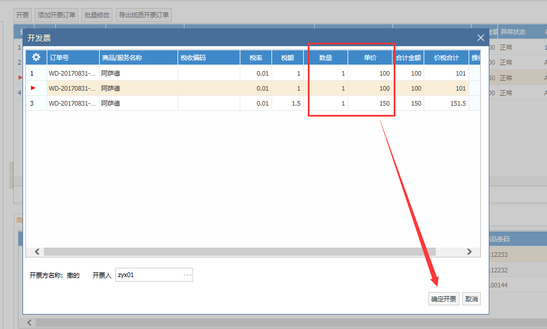Select row 1 by its row number
The image size is (547, 329).
[x=32, y=73]
